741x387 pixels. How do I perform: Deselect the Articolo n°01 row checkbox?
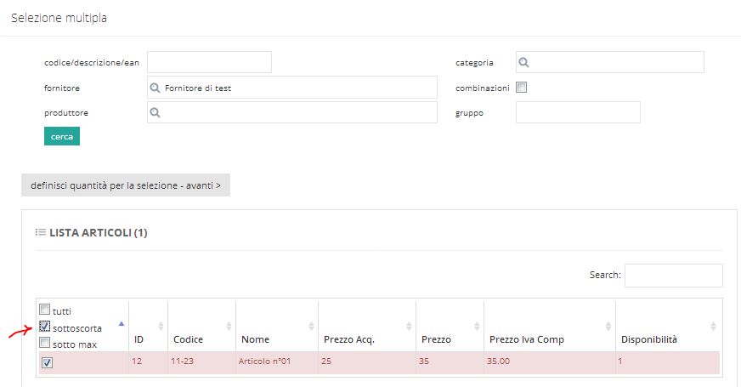click(47, 362)
